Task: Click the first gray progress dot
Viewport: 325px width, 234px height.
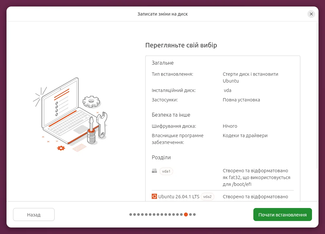Action: (131, 214)
